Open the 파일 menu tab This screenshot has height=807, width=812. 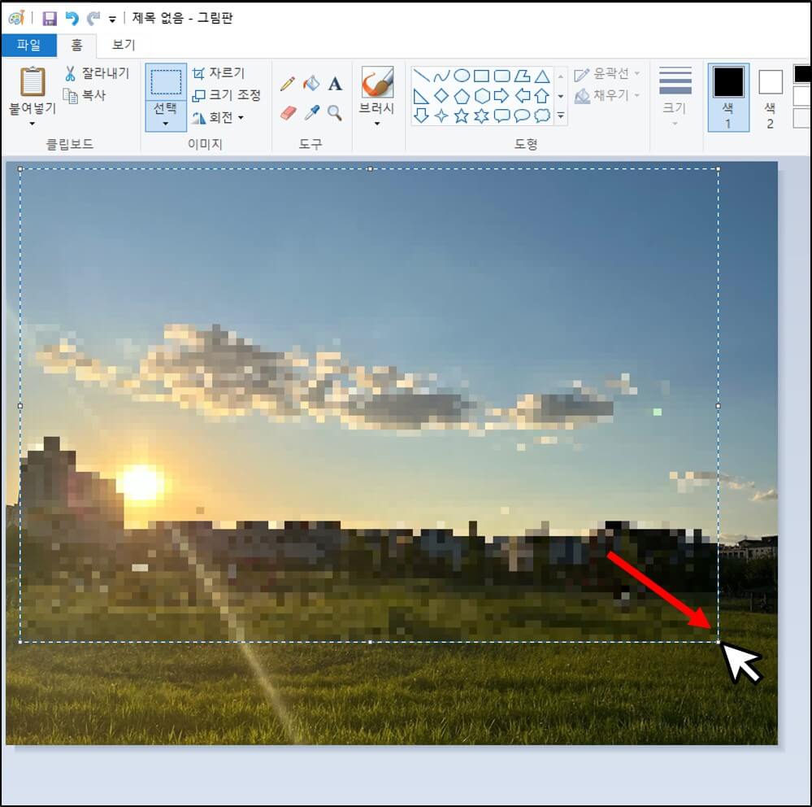[28, 45]
